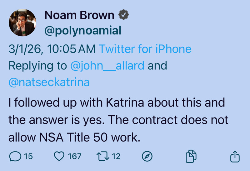Click the retweet count of 12
The image size is (250, 171).
pyautogui.click(x=116, y=156)
